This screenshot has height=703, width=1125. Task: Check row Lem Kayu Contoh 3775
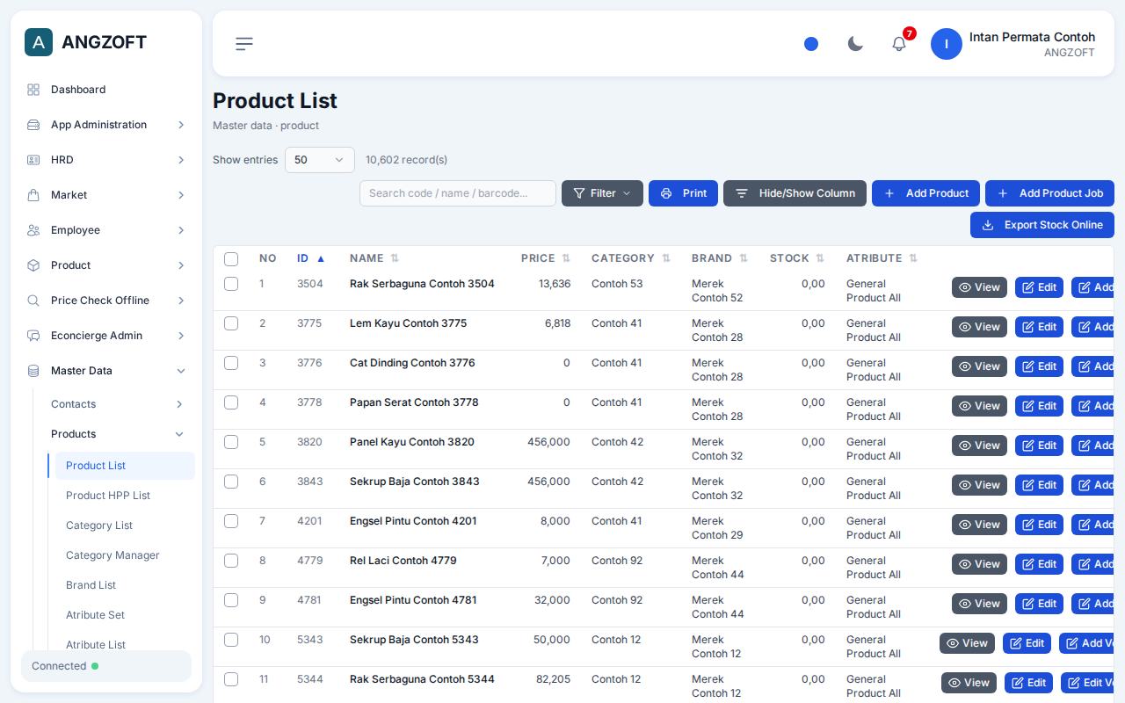point(231,323)
